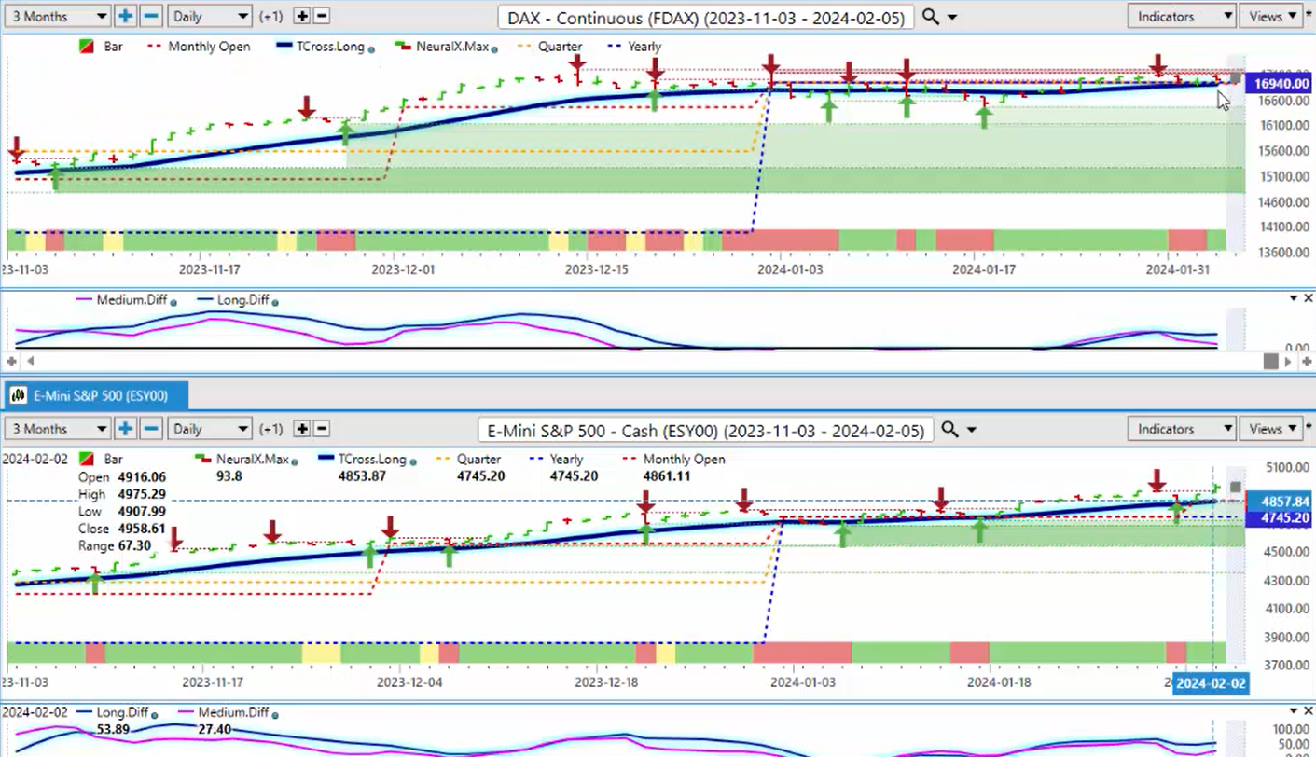Screen dimensions: 1316x757
Task: Click candlestick icon on E-Mini tab
Action: 18,396
